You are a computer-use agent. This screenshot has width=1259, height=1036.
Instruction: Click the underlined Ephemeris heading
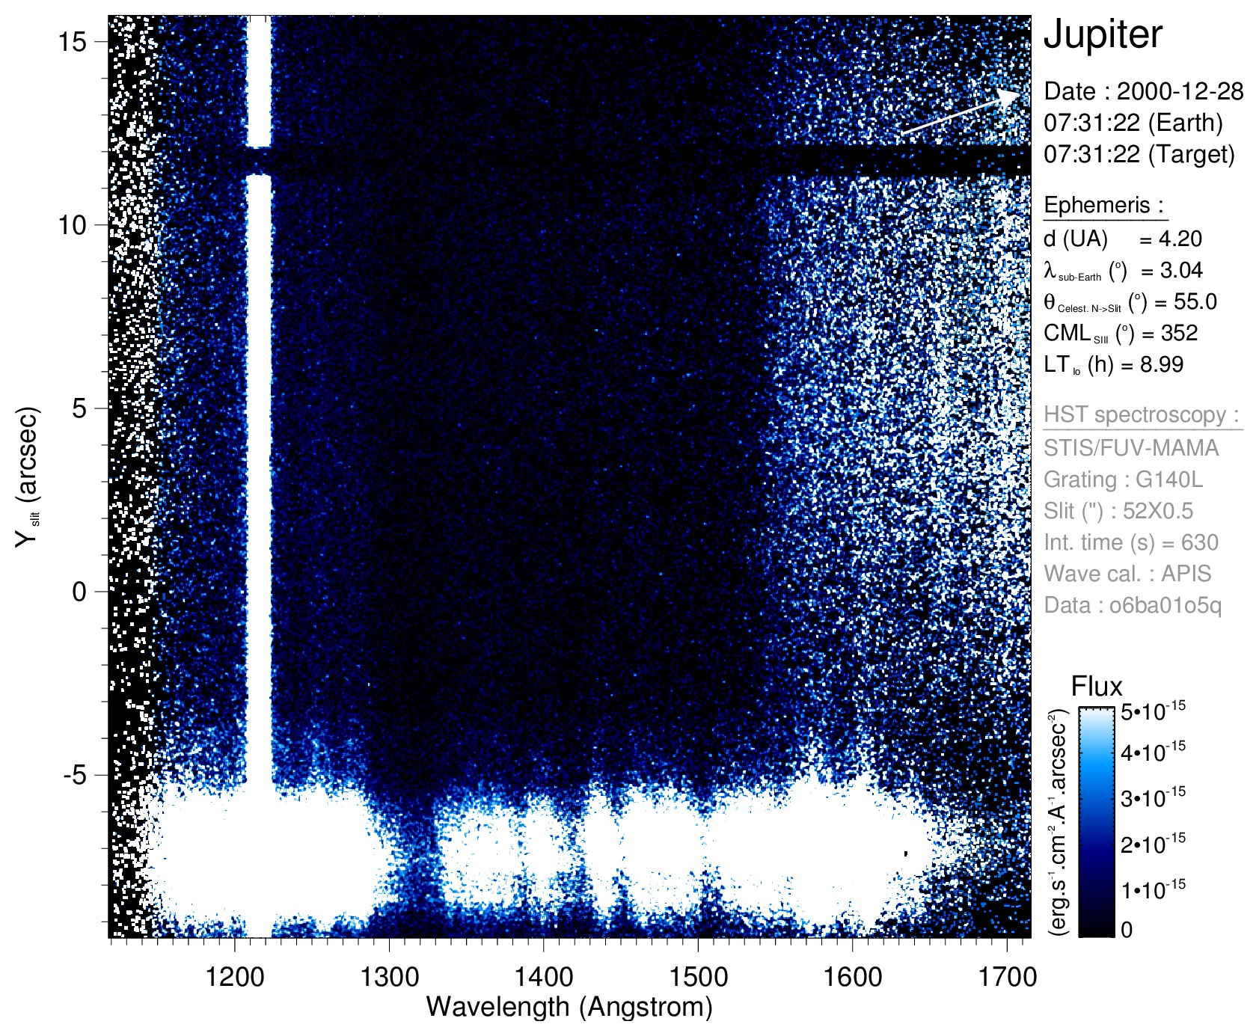click(x=1103, y=205)
